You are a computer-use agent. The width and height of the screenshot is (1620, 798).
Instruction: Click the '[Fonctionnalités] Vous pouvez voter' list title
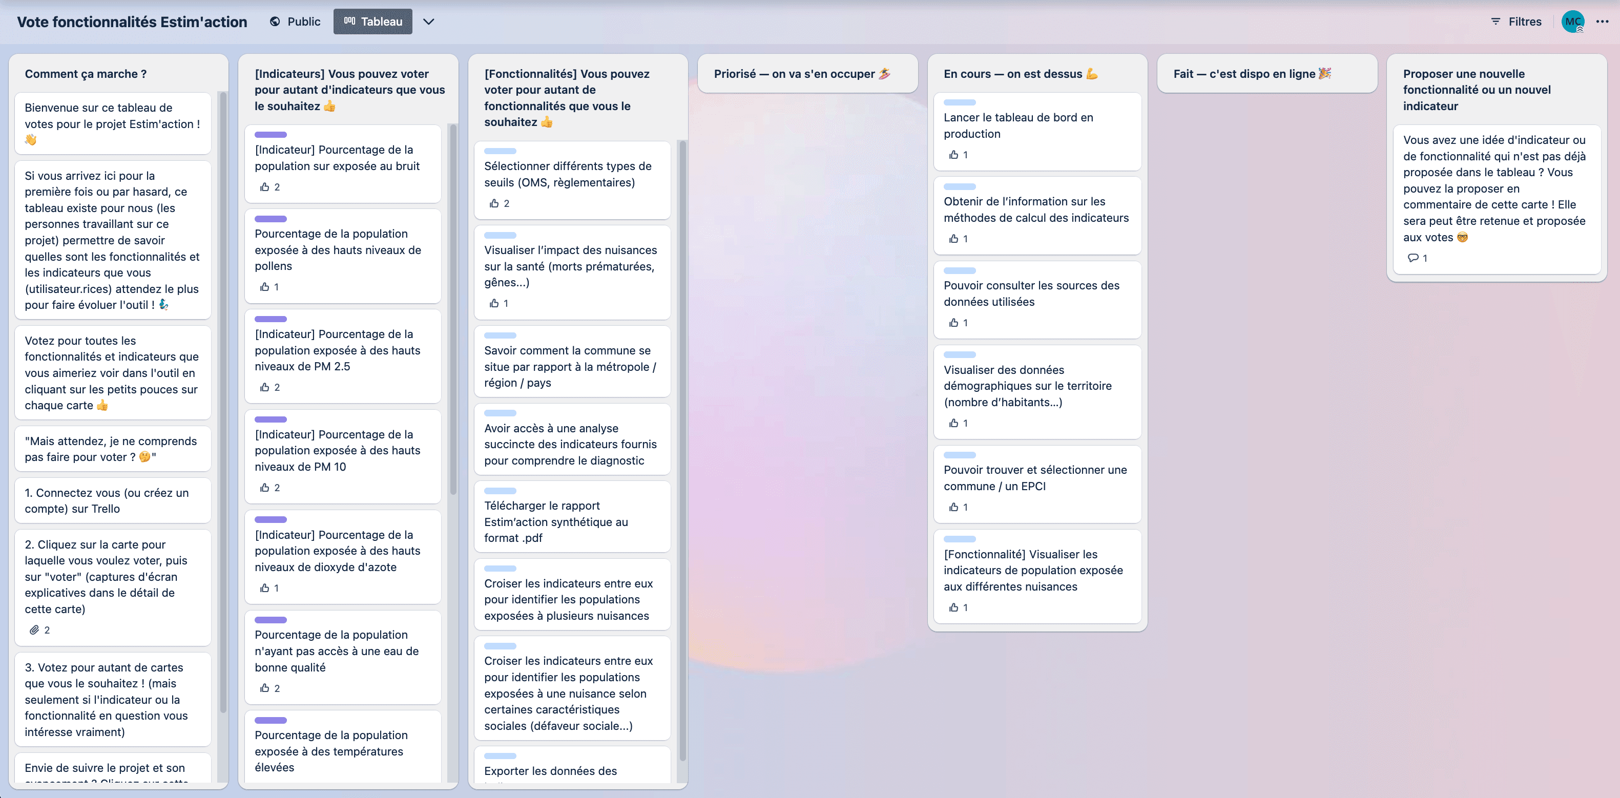(x=567, y=98)
